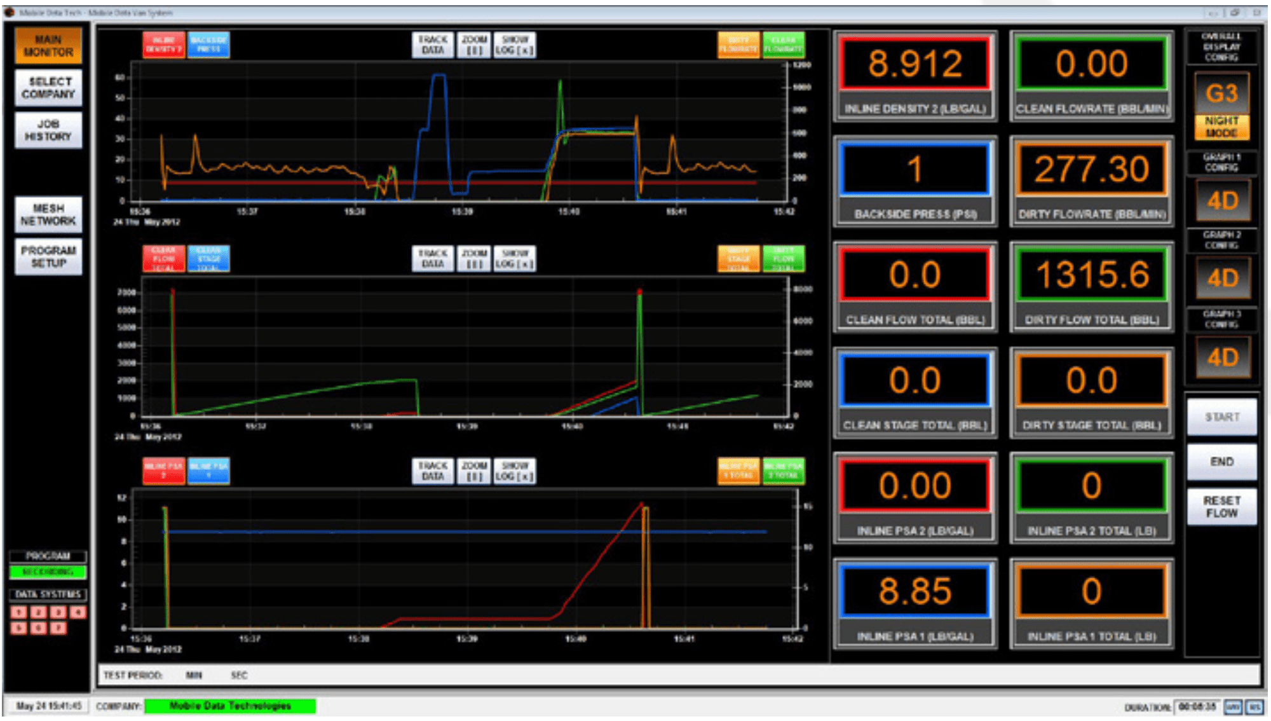
Task: Click Graph 1 config 4D button
Action: tap(1223, 200)
